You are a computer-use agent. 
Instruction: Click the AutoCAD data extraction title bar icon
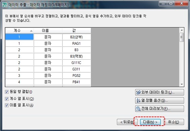click(5, 5)
